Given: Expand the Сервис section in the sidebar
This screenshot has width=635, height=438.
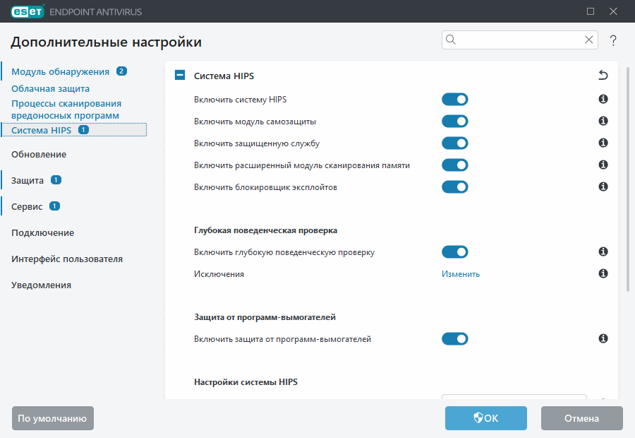Looking at the screenshot, I should tap(28, 206).
